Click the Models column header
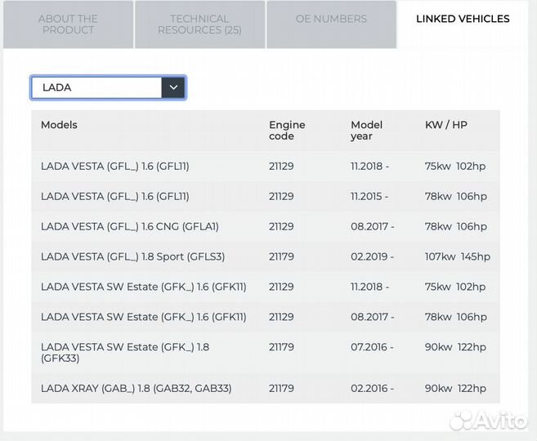537x441 pixels. click(x=60, y=125)
